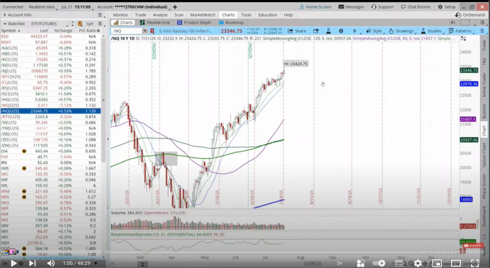490x268 pixels.
Task: Select the Bookmap sub-tab
Action: tap(231, 23)
